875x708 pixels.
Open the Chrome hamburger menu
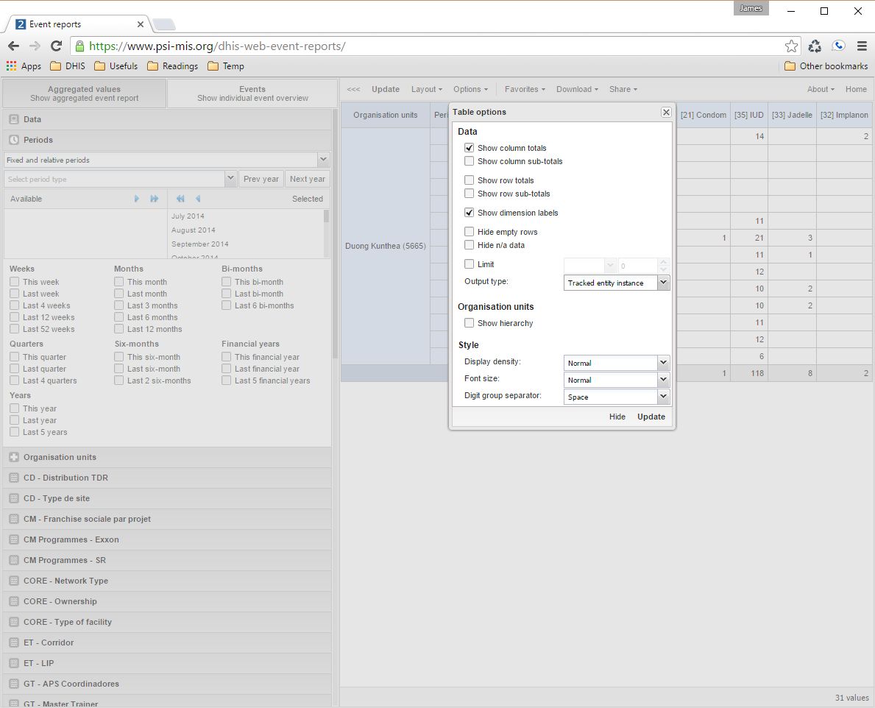(x=862, y=46)
